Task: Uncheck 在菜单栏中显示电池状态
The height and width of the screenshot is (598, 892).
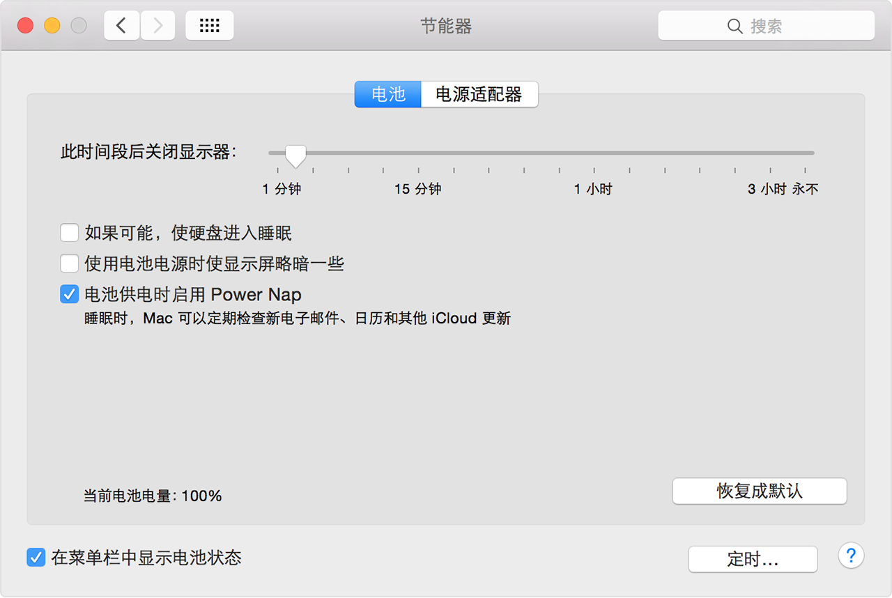Action: pyautogui.click(x=36, y=556)
